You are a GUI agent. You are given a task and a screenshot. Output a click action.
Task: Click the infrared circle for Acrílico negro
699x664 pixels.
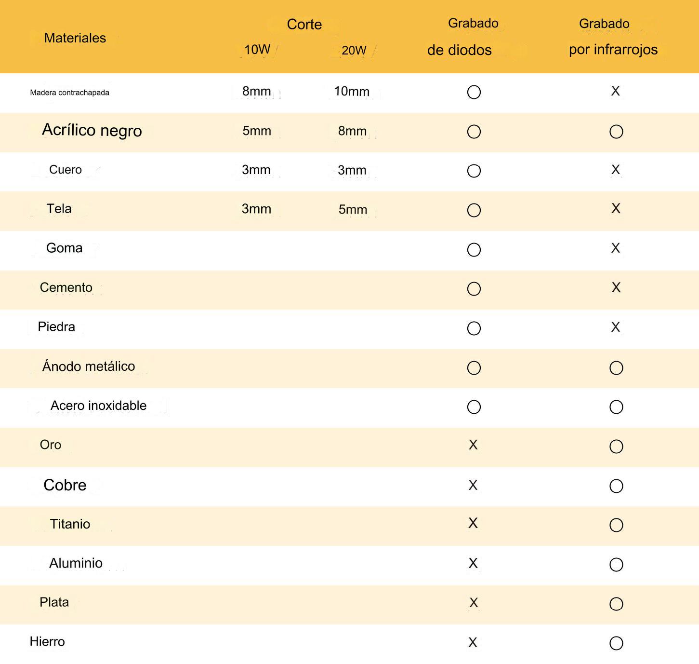pyautogui.click(x=616, y=132)
